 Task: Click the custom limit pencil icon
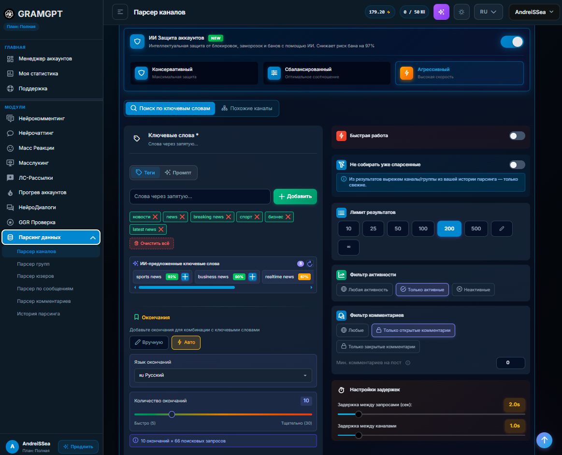click(x=502, y=228)
